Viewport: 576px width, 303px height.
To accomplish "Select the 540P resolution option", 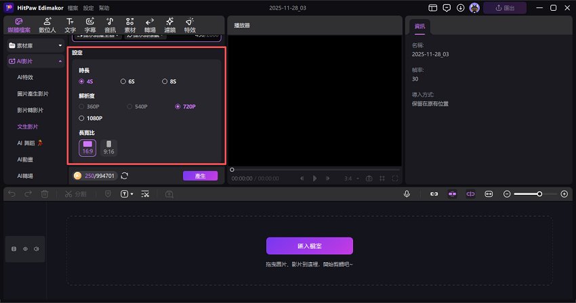I will pyautogui.click(x=137, y=106).
